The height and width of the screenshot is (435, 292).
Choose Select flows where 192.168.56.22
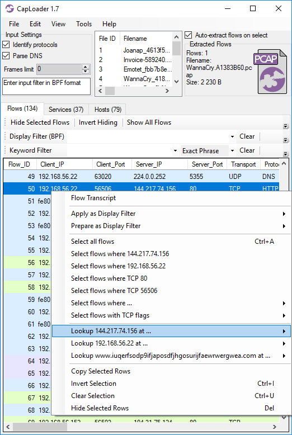(x=172, y=266)
